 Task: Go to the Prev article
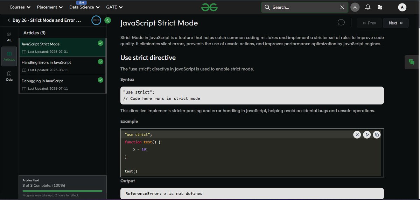coord(369,23)
